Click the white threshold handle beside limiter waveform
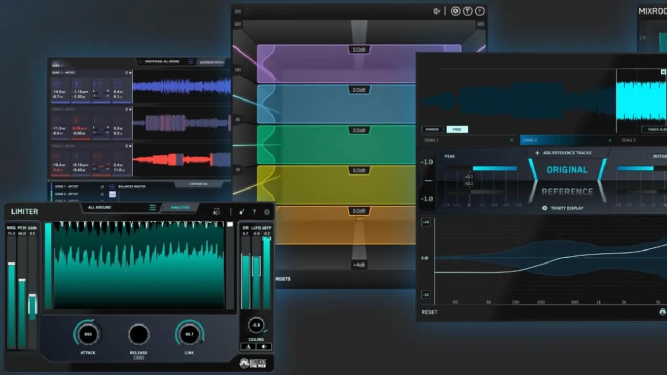Screen dimensions: 667x375 (230, 224)
